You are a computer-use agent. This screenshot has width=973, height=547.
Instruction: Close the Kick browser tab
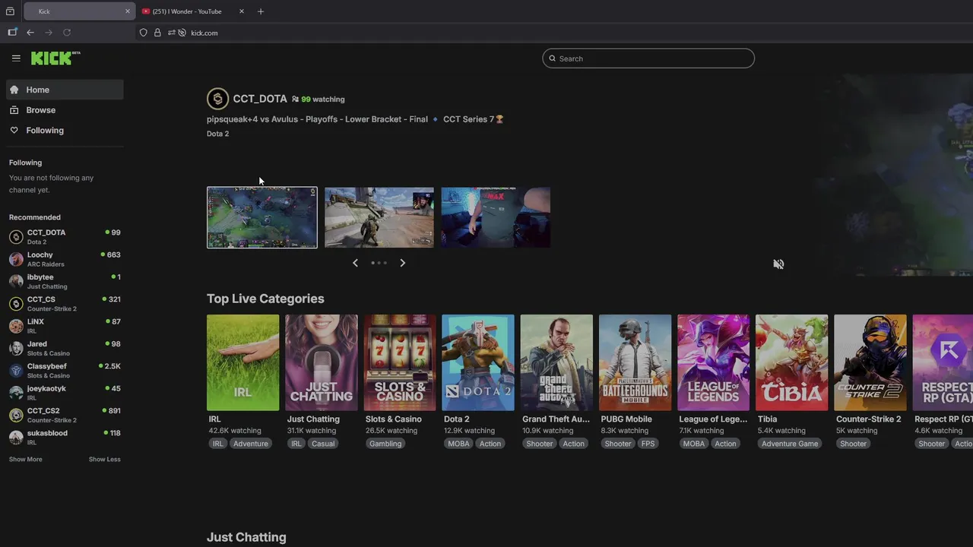pos(128,11)
